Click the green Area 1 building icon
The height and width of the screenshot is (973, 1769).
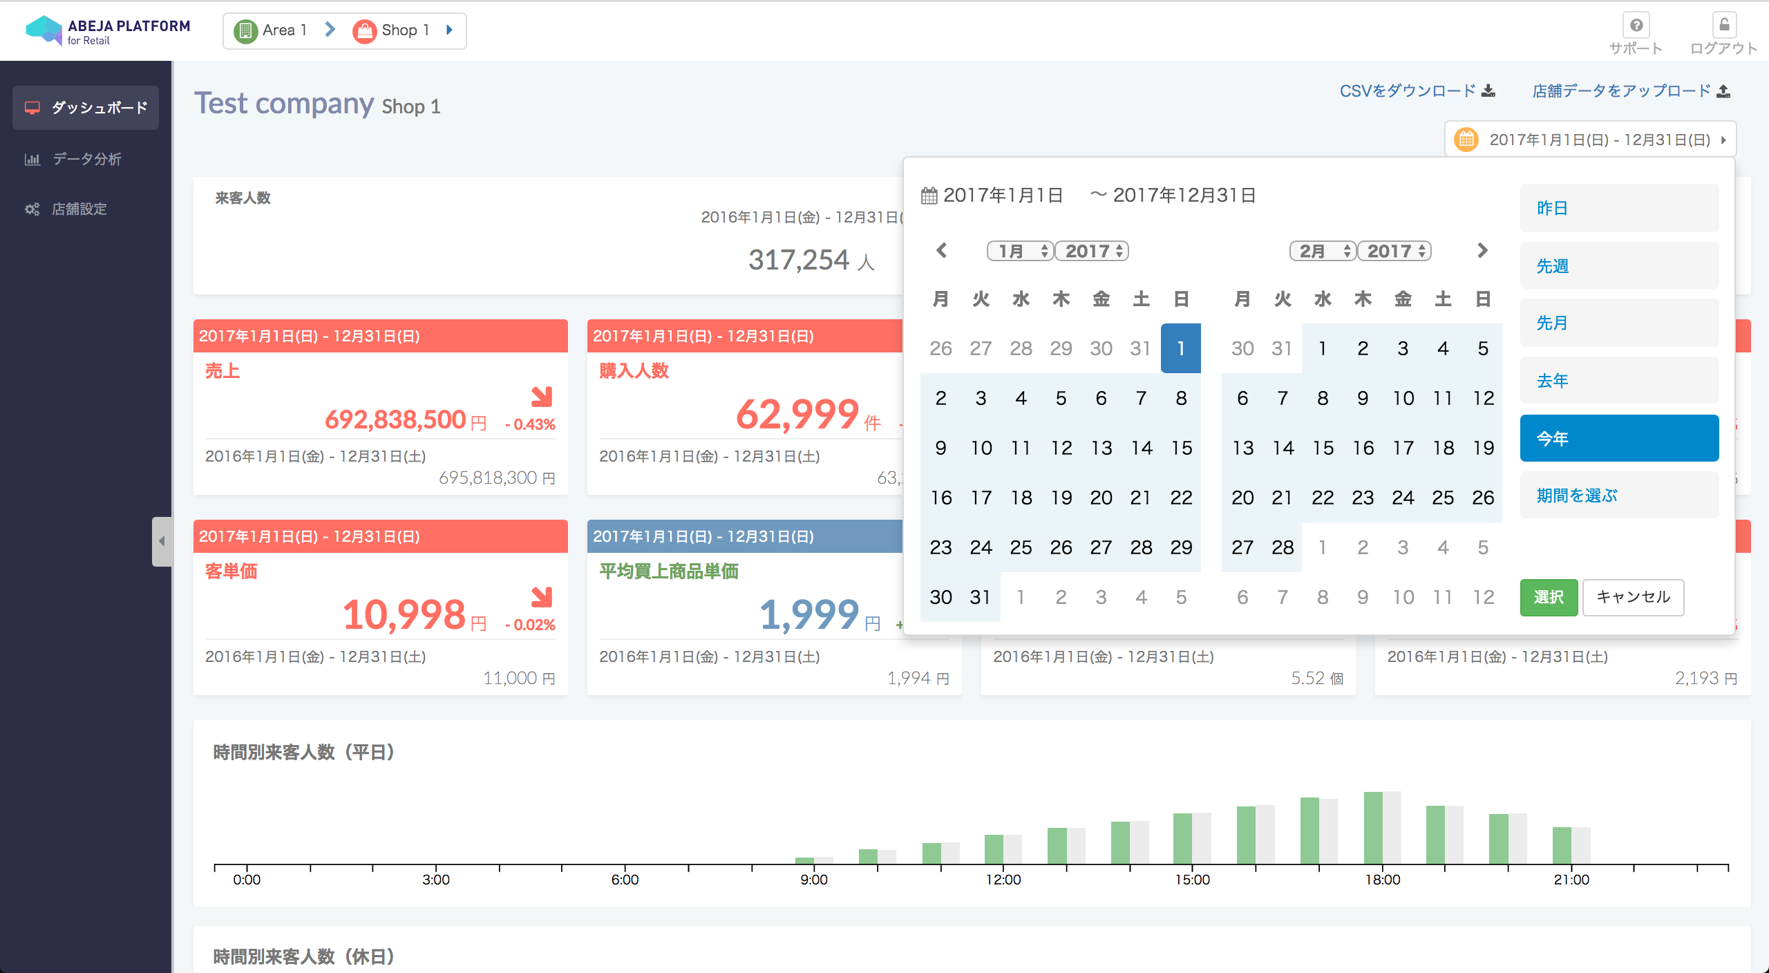245,30
